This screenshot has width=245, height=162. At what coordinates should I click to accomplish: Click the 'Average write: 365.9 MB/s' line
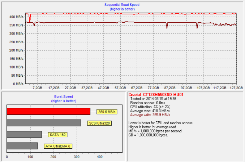150,115
